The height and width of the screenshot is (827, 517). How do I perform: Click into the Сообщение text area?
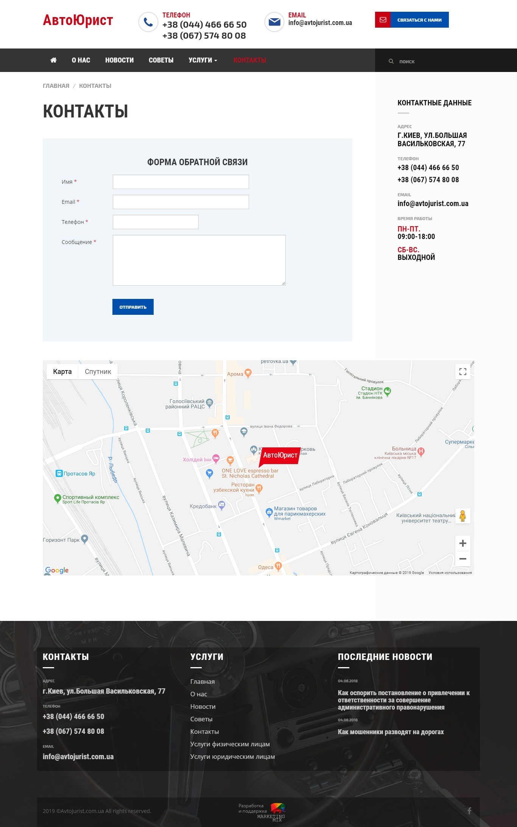click(199, 260)
